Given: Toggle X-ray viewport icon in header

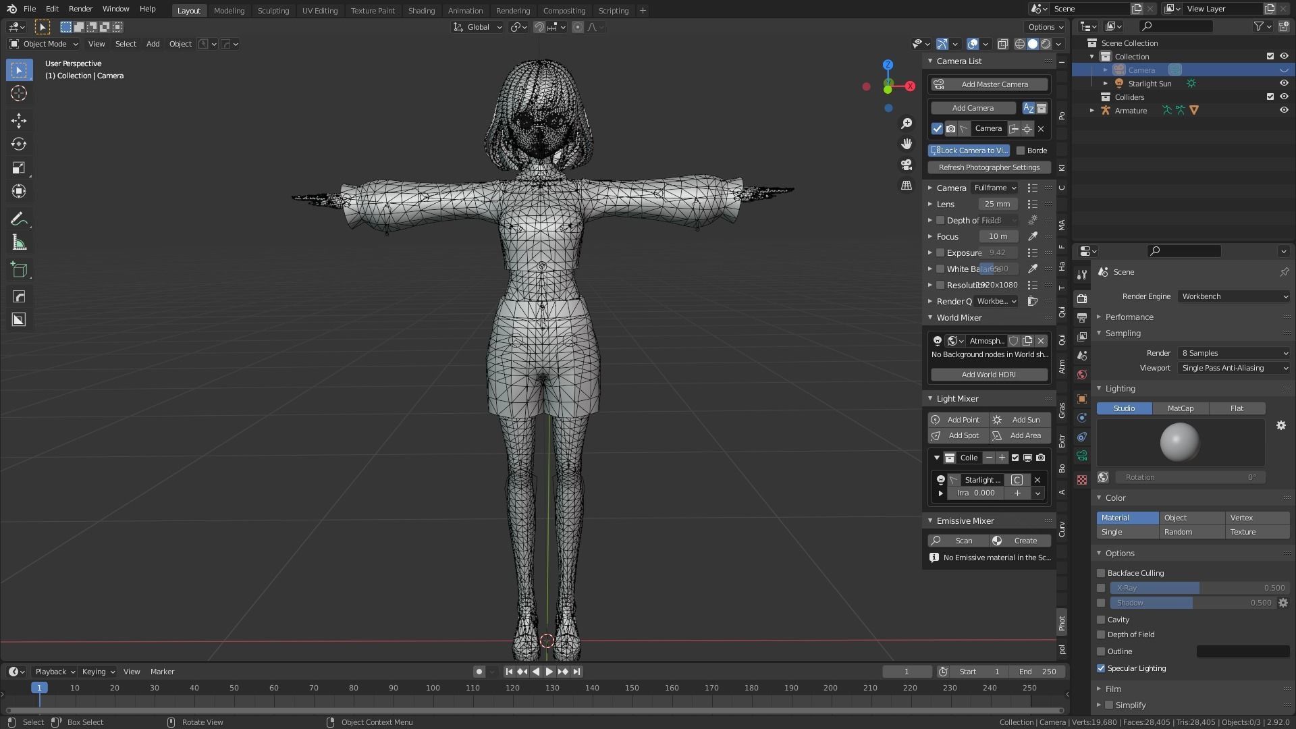Looking at the screenshot, I should click(1003, 44).
